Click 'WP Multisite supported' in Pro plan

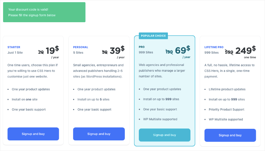coord(160,119)
